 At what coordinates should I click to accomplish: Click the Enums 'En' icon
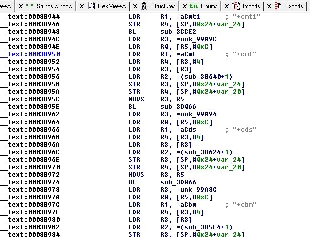point(193,6)
